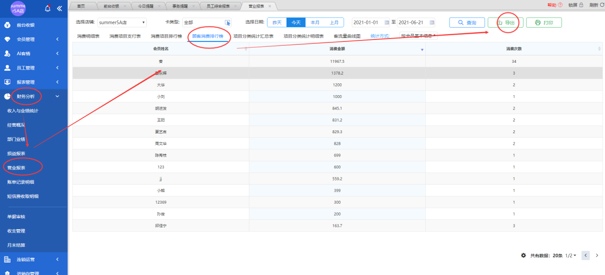Expand the 进销存管理 menu chevron
The width and height of the screenshot is (605, 275).
click(57, 273)
